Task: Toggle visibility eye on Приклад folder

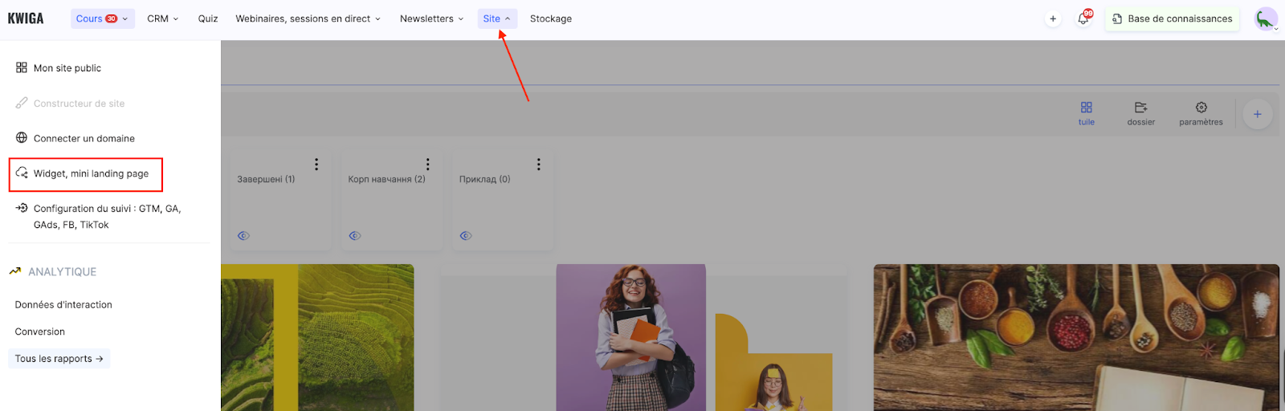Action: [466, 236]
